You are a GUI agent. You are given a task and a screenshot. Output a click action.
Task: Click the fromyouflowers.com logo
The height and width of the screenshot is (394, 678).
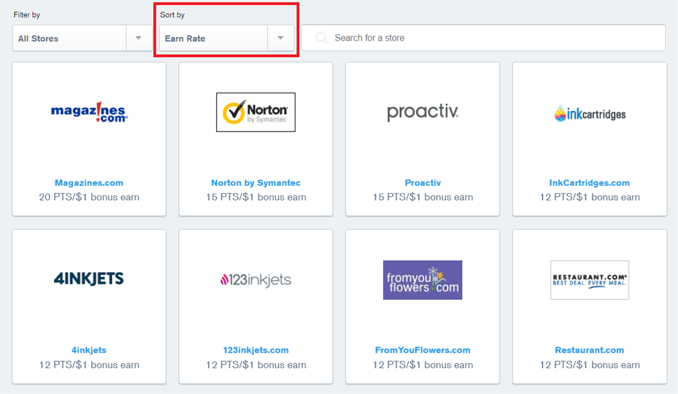(x=423, y=280)
